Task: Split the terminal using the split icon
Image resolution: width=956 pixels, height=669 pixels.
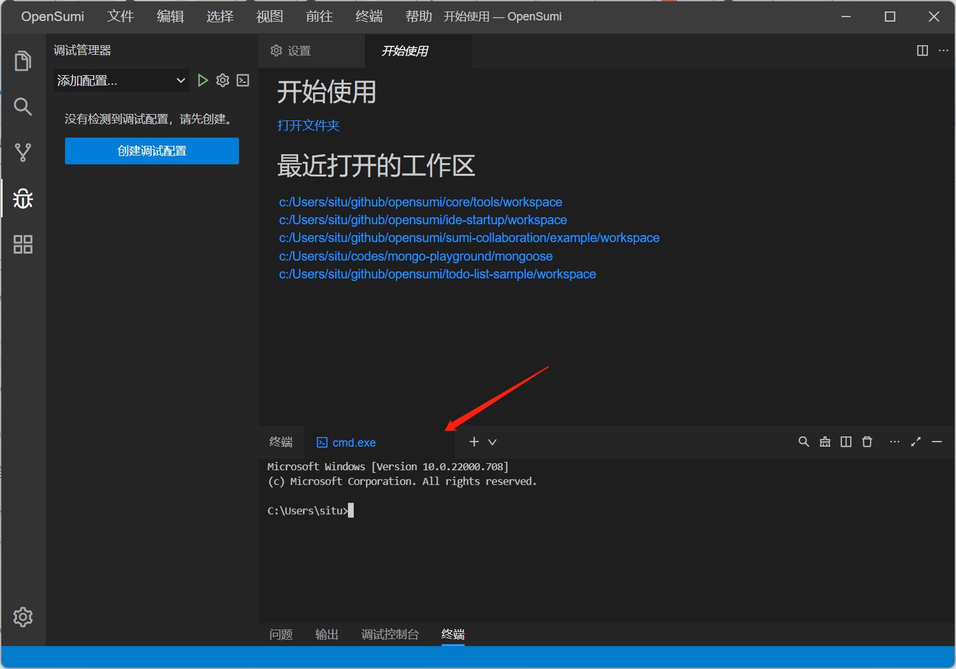Action: pos(846,442)
